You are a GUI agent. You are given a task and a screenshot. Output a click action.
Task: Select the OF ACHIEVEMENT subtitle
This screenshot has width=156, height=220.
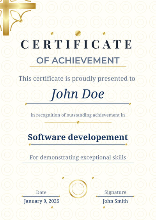pyautogui.click(x=78, y=60)
